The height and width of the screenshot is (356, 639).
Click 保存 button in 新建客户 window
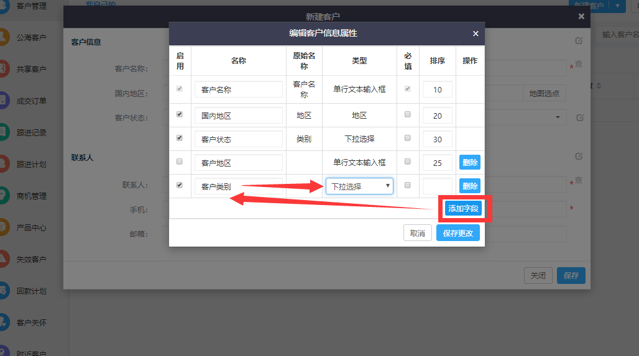point(571,276)
